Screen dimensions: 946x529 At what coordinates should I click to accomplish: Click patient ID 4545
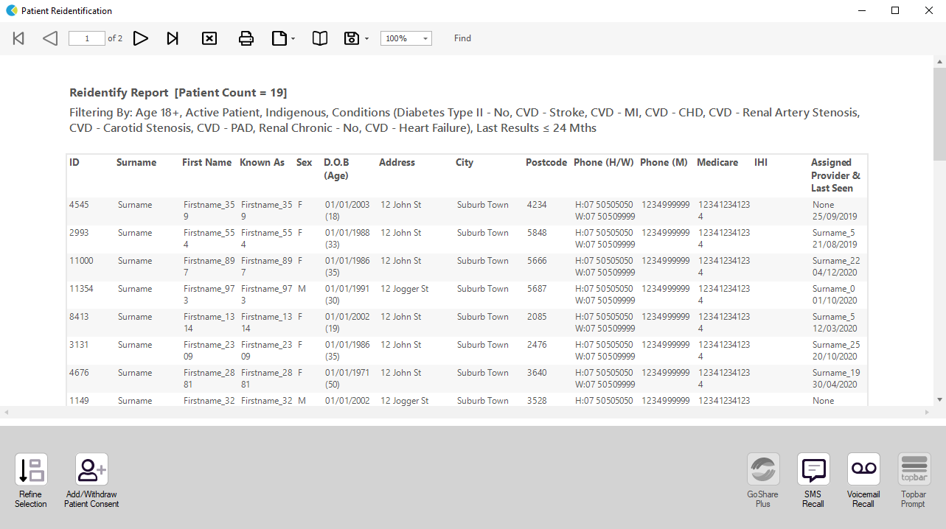[80, 205]
